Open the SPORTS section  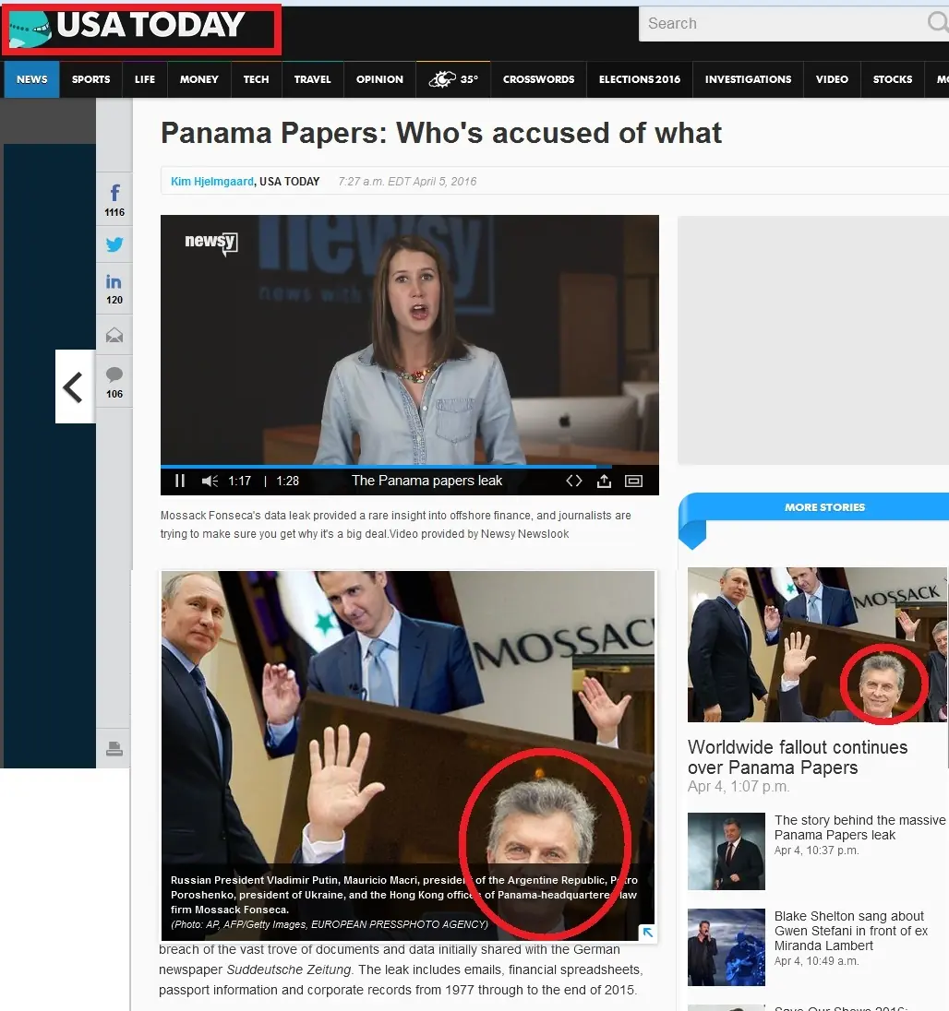(x=91, y=79)
